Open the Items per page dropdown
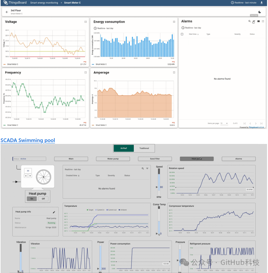 tap(224, 123)
